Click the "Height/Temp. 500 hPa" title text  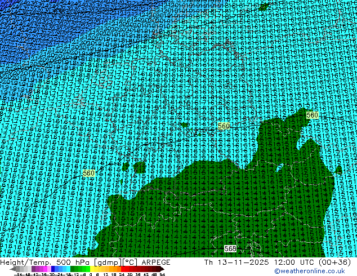pyautogui.click(x=46, y=262)
